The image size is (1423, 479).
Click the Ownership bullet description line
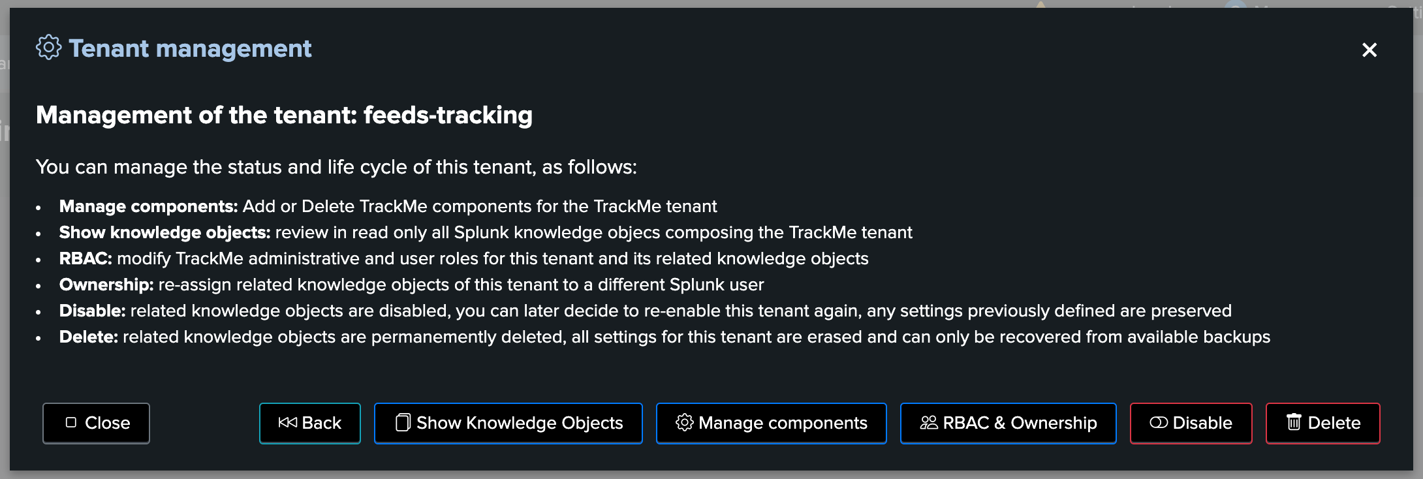[x=412, y=285]
